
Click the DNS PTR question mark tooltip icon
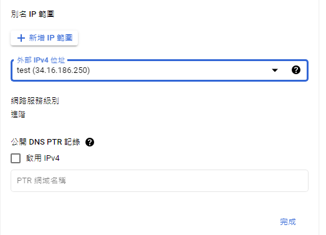click(90, 142)
